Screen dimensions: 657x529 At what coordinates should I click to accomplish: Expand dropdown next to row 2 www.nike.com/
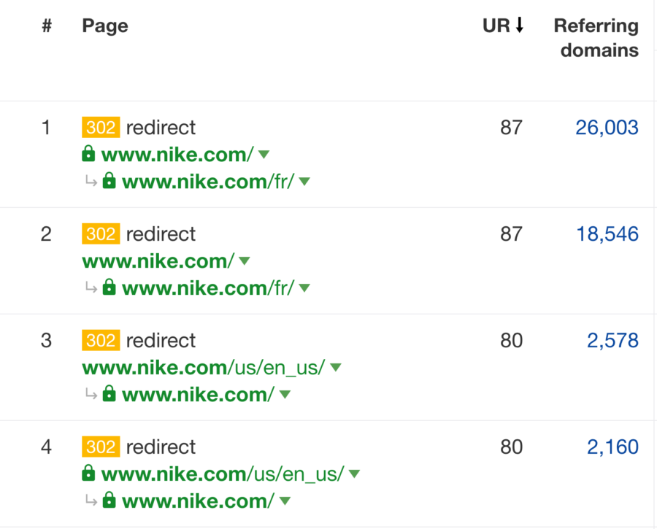pos(245,261)
